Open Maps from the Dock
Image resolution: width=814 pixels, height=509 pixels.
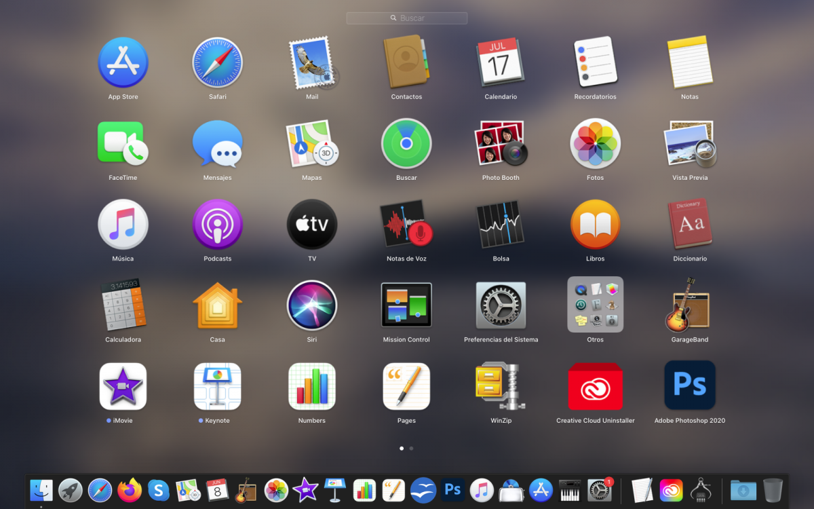(x=188, y=489)
